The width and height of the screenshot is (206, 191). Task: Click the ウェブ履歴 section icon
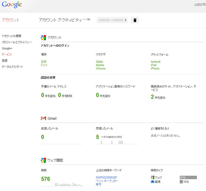click(x=43, y=160)
